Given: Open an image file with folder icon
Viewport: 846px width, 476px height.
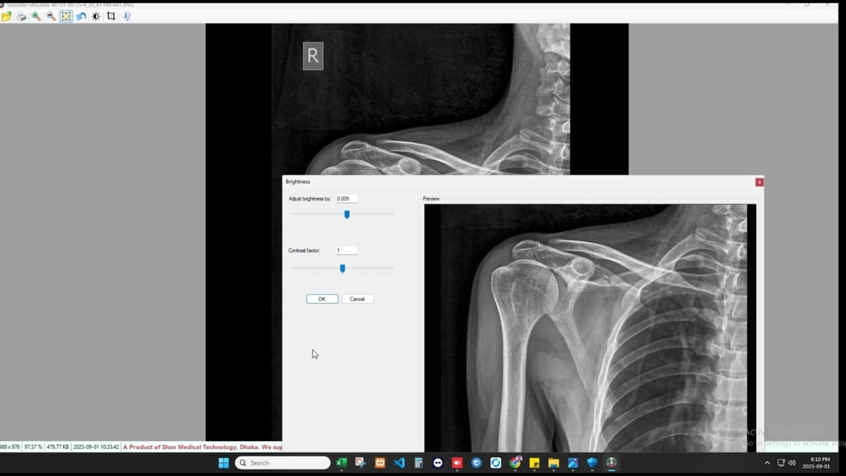Looking at the screenshot, I should tap(7, 16).
